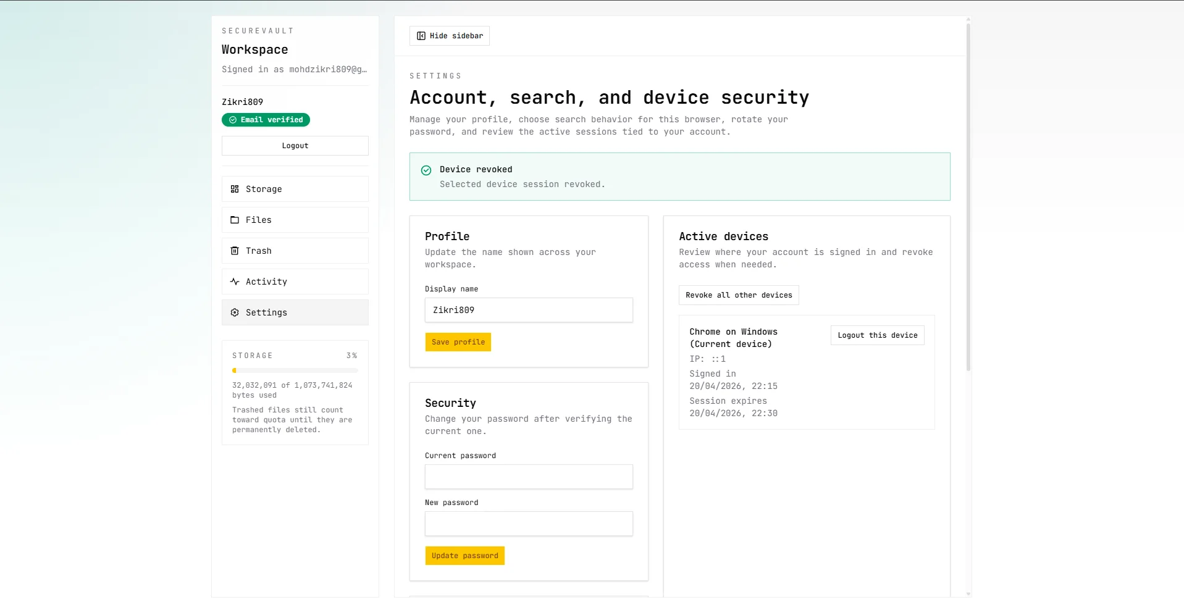Open the Trash section
Viewport: 1184px width, 610px height.
click(295, 251)
